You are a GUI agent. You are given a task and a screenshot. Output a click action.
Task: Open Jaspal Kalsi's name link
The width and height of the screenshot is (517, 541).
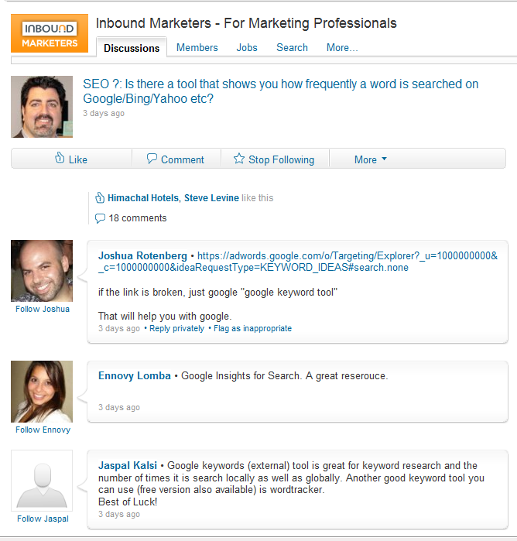tap(128, 465)
